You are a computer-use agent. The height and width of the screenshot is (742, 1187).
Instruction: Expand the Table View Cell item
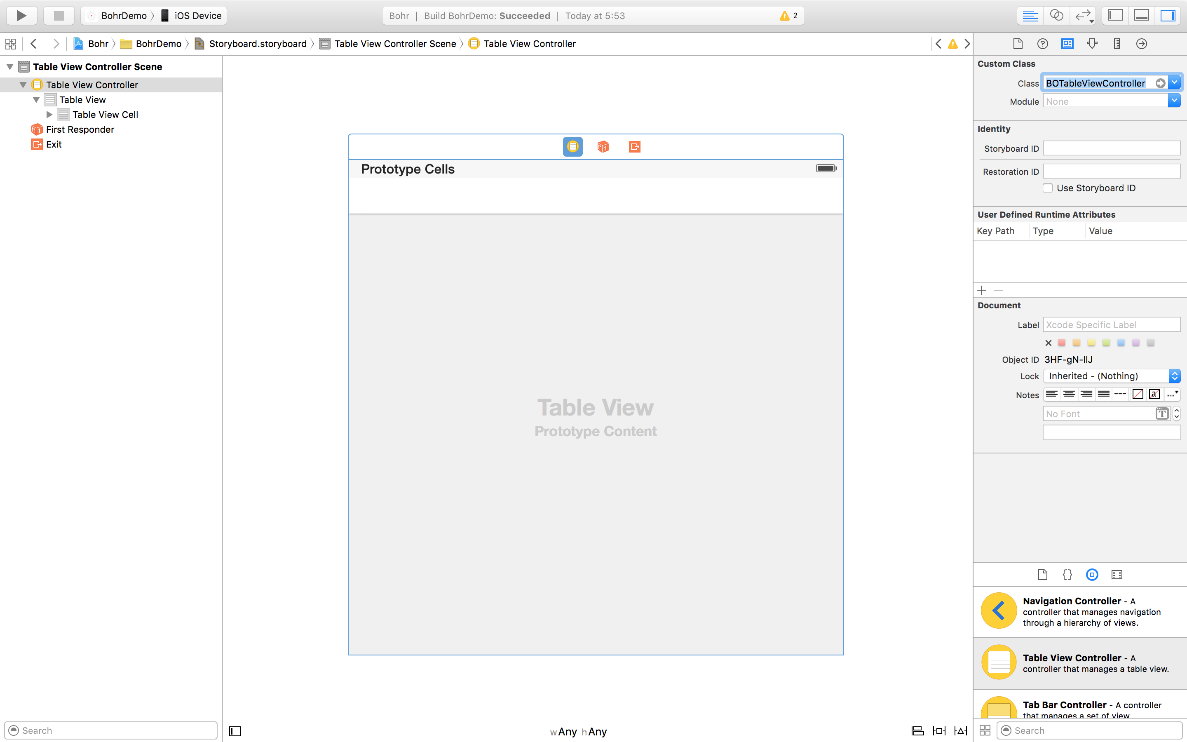(49, 114)
